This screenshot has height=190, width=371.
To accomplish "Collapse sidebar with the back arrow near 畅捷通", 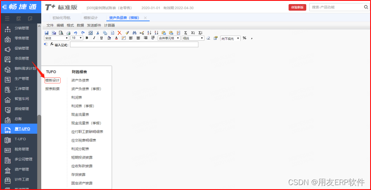I will pos(5,7).
